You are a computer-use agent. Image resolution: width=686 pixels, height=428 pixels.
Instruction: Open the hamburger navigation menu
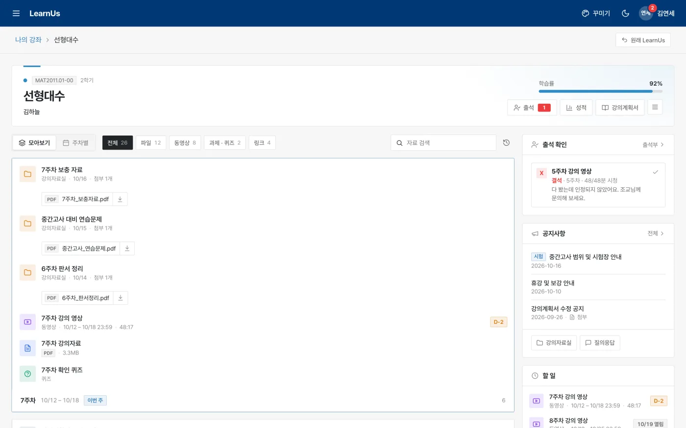pos(16,13)
